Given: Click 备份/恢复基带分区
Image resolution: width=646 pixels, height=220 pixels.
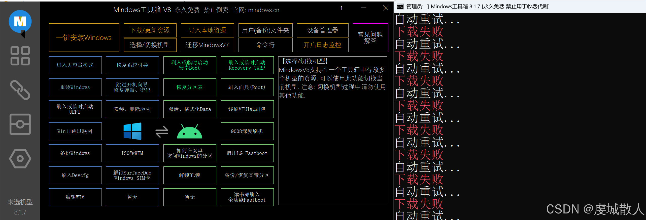Looking at the screenshot, I should pos(247,175).
